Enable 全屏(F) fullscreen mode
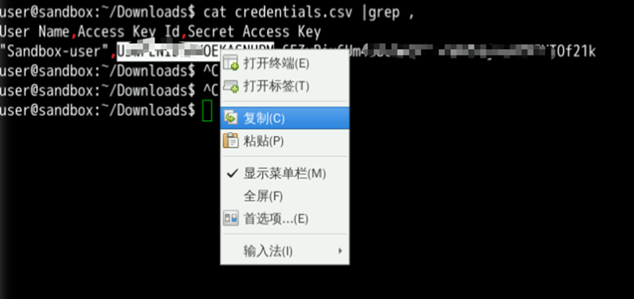 (x=263, y=197)
